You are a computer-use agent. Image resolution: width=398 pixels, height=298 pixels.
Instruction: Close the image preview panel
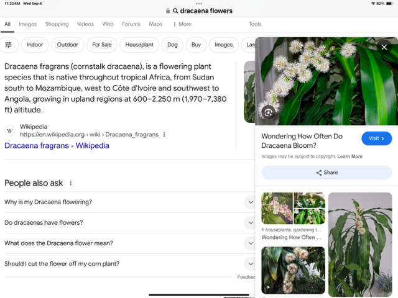(x=384, y=47)
